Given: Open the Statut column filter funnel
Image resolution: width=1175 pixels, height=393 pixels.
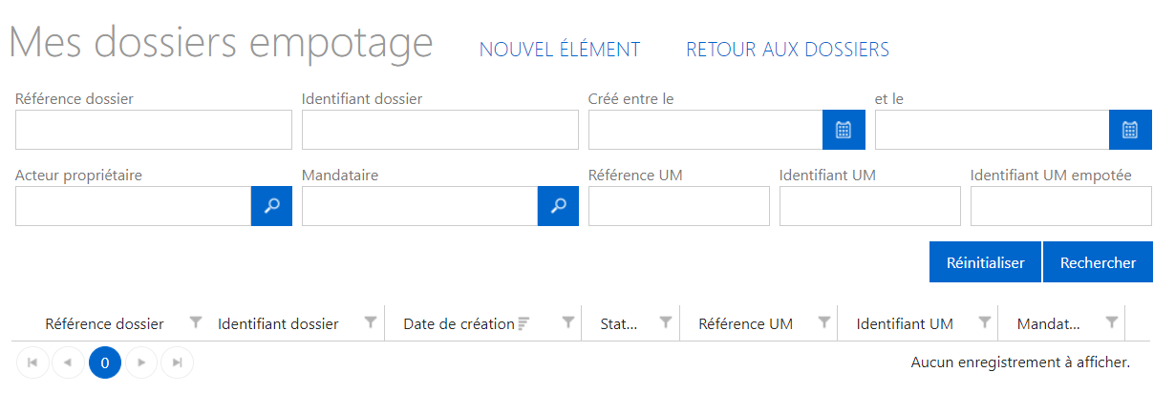Looking at the screenshot, I should (x=666, y=323).
